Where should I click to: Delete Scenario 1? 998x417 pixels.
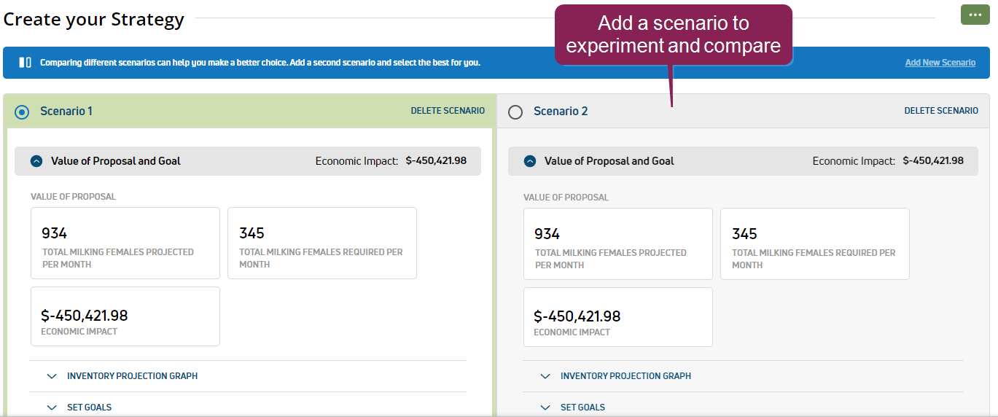447,111
